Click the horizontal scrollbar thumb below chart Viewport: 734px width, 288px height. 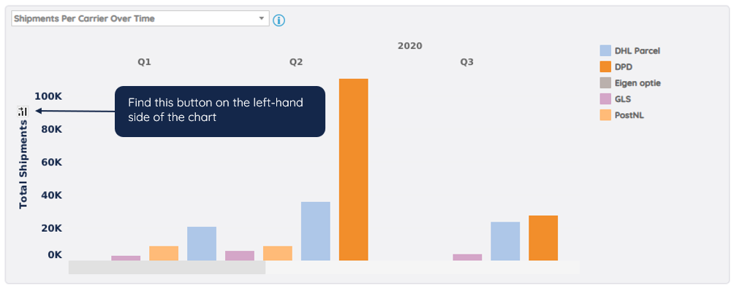pos(167,268)
